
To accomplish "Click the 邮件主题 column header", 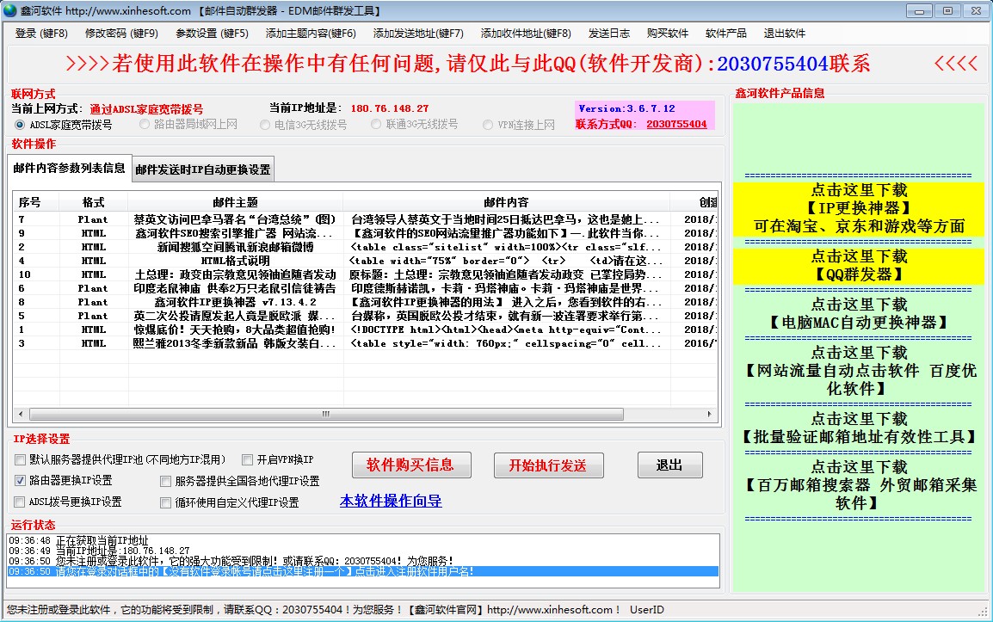I will [236, 203].
